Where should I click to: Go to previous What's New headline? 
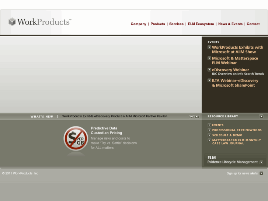point(191,117)
